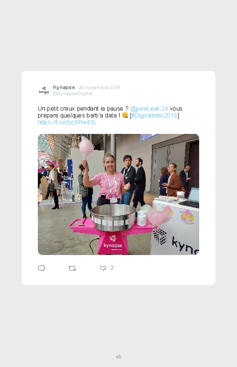Follow the https://t.co/tjiz8Pw40L link

(x=67, y=122)
